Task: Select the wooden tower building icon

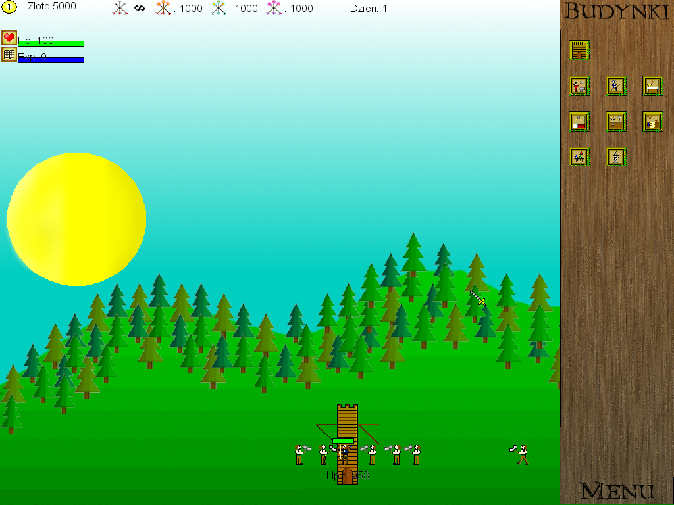Action: coord(579,51)
